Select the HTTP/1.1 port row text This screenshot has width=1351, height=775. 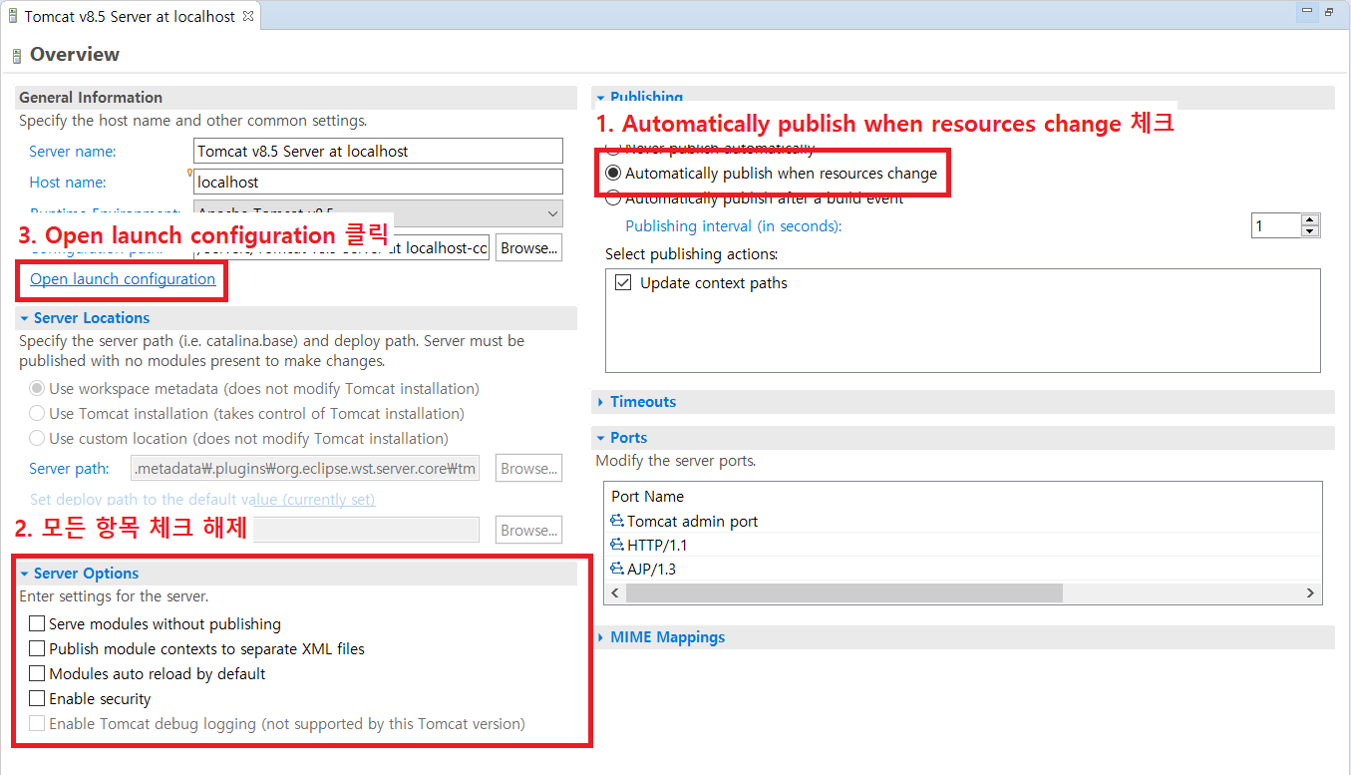[x=657, y=545]
